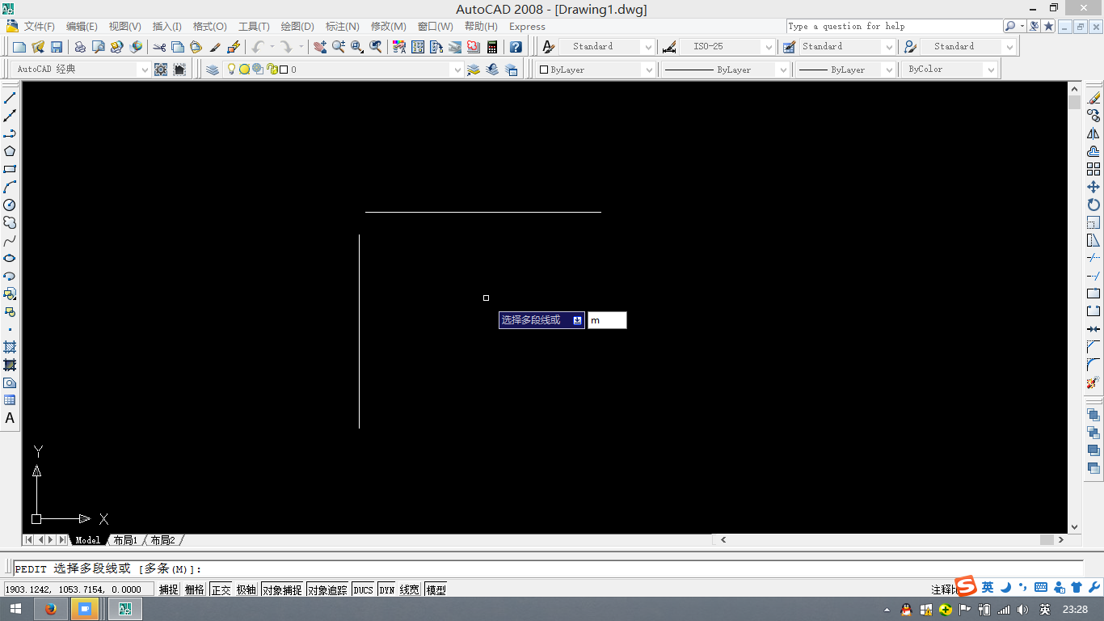Image resolution: width=1104 pixels, height=621 pixels.
Task: Click the Match Properties brush icon
Action: [215, 47]
